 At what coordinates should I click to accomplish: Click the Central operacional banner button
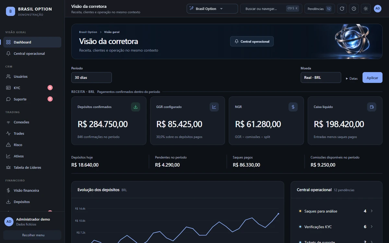tap(252, 41)
